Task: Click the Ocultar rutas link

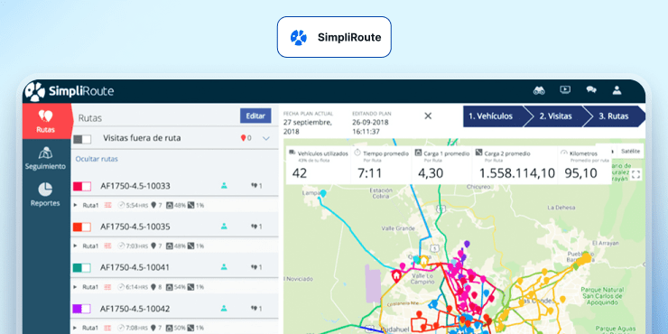Action: point(97,159)
